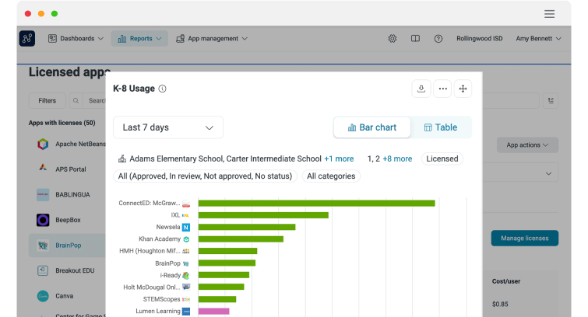Click the BeepBox app icon
Viewport: 588px width, 317px height.
tap(43, 220)
